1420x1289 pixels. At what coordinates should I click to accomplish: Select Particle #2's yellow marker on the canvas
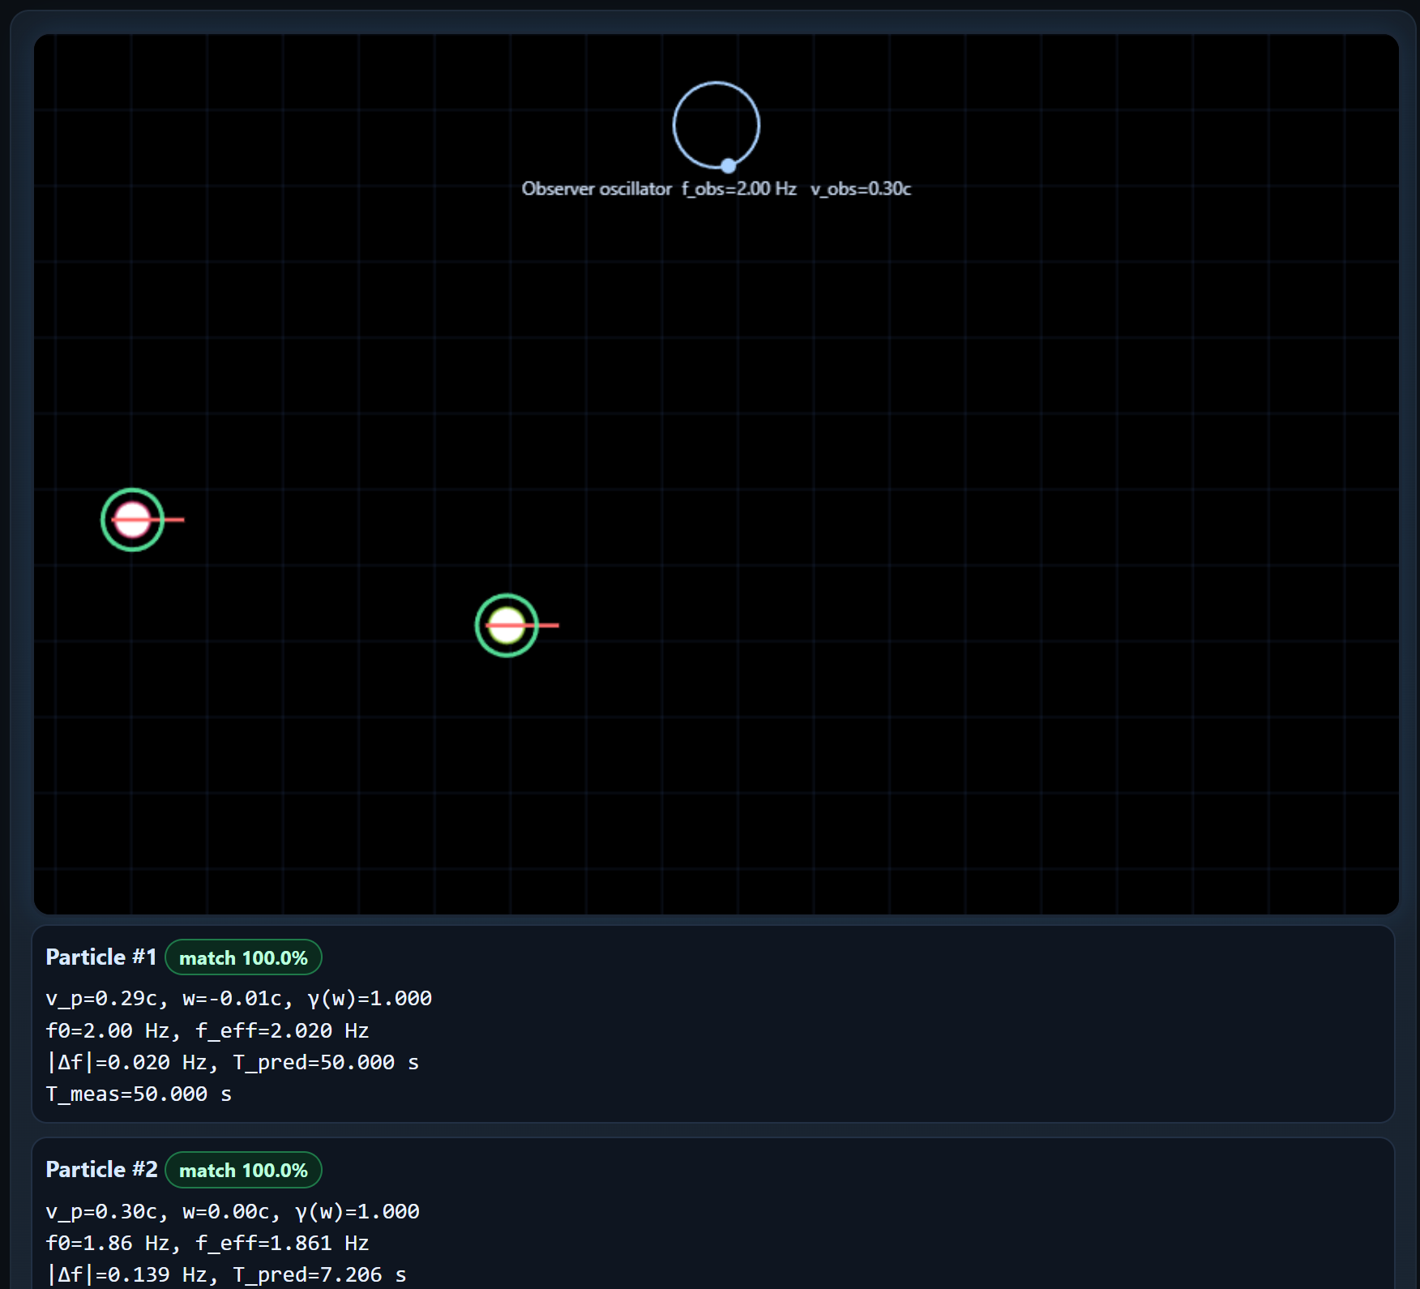tap(507, 624)
